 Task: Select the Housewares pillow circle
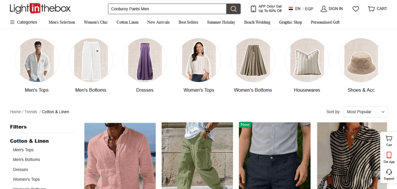pyautogui.click(x=307, y=60)
